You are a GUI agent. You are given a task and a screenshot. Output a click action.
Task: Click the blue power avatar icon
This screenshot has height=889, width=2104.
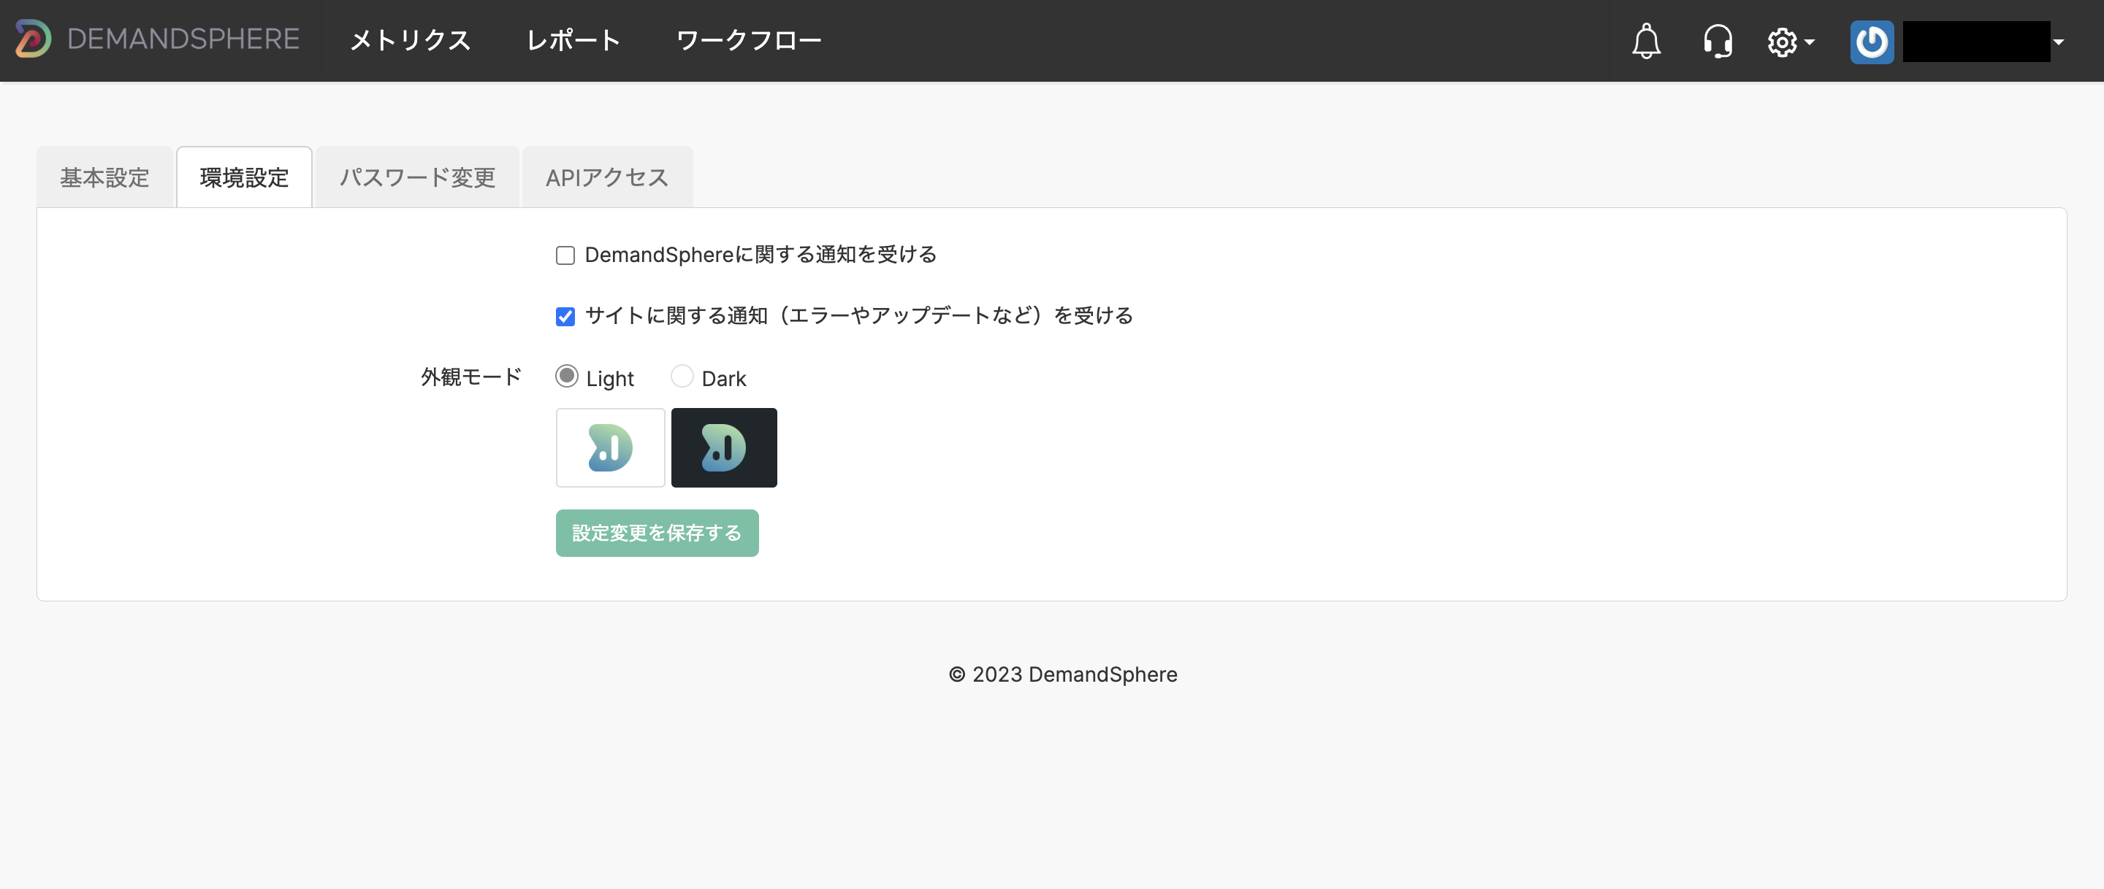click(1871, 42)
